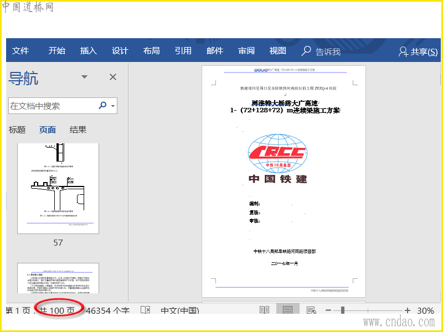Select the thumbnail below page 57
Viewport: 443px width, 332px height.
click(58, 278)
